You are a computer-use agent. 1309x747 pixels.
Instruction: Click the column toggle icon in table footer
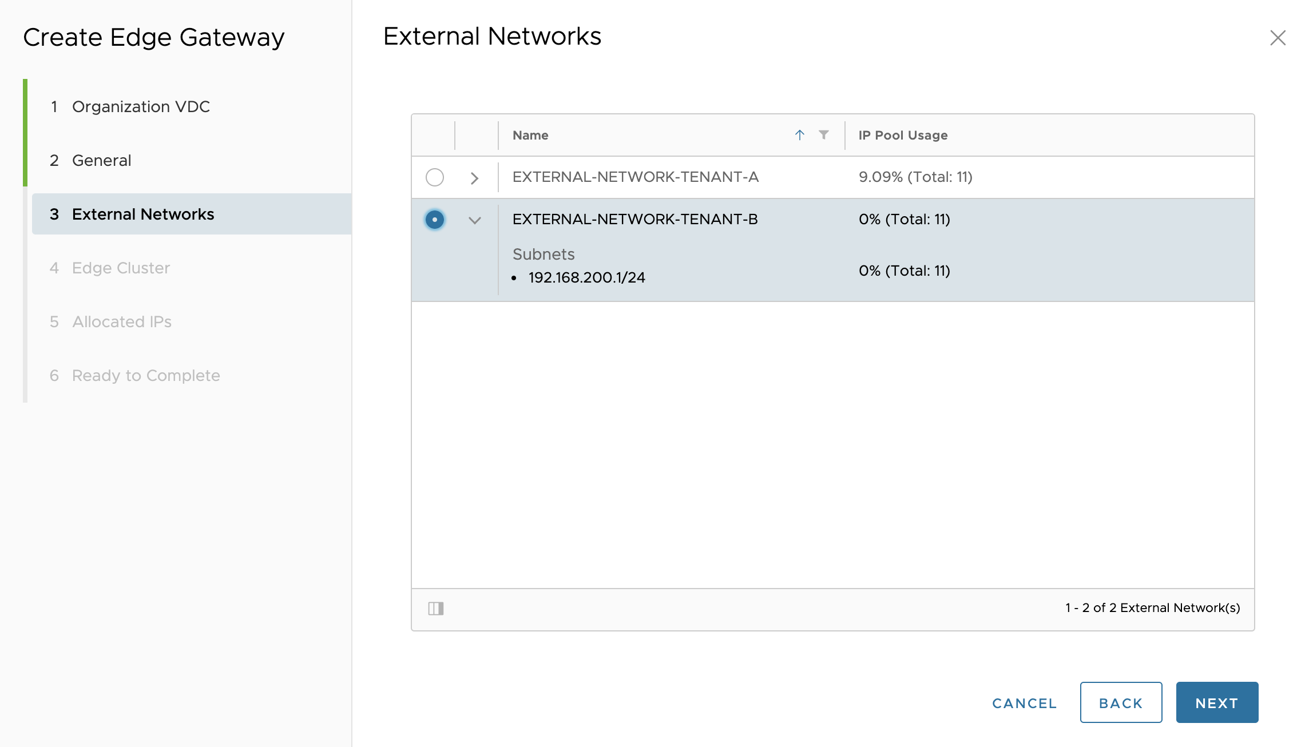(436, 608)
